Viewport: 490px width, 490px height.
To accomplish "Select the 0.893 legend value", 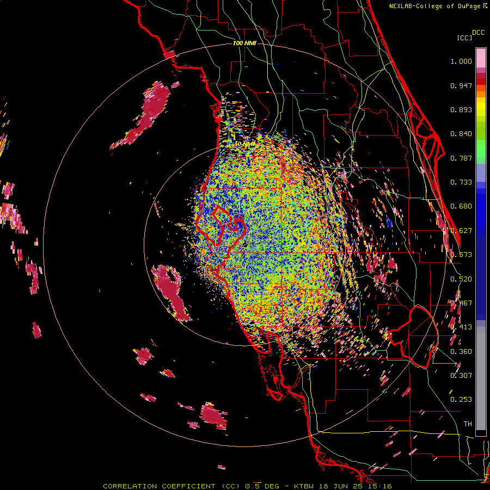I will (461, 109).
